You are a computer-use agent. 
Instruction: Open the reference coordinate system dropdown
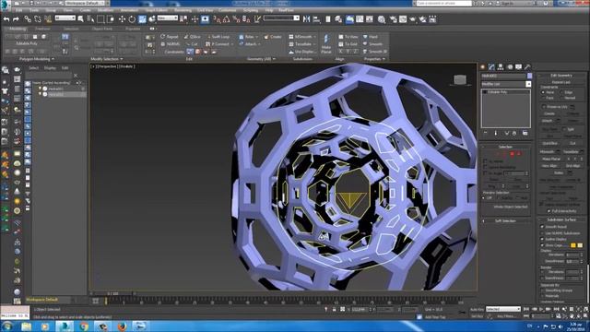168,18
